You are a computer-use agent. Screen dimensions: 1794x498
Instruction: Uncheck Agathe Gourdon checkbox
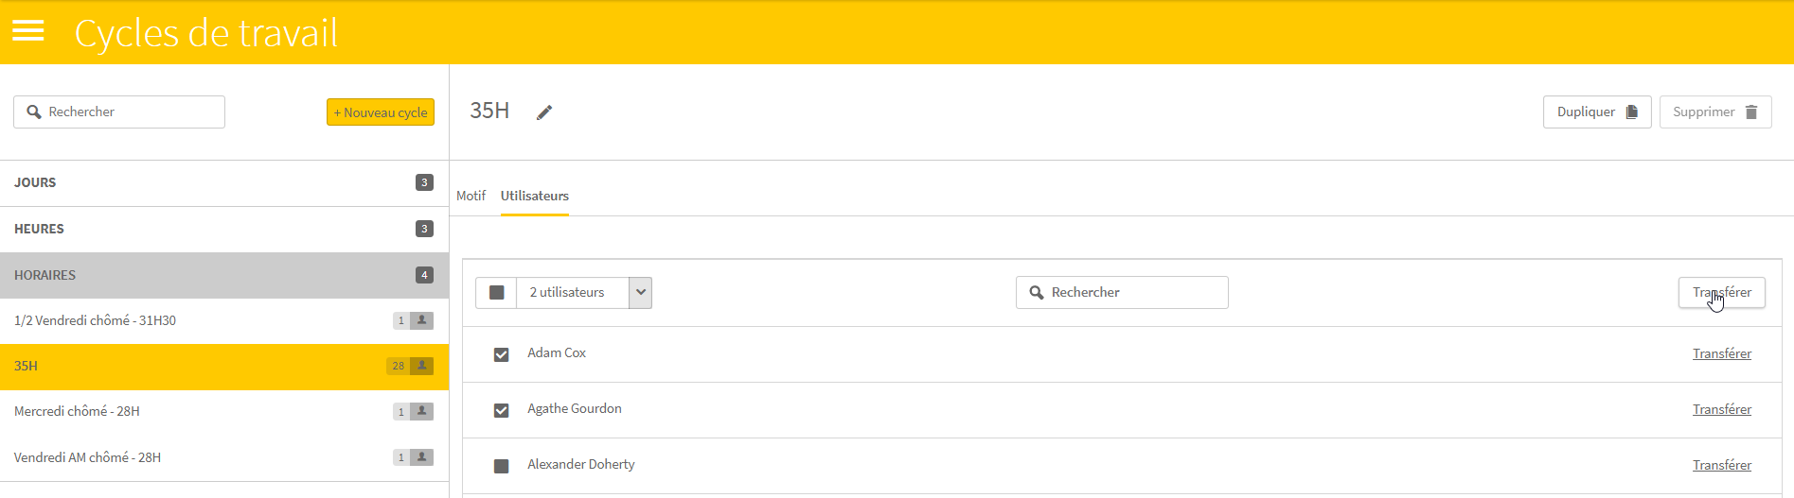point(502,410)
